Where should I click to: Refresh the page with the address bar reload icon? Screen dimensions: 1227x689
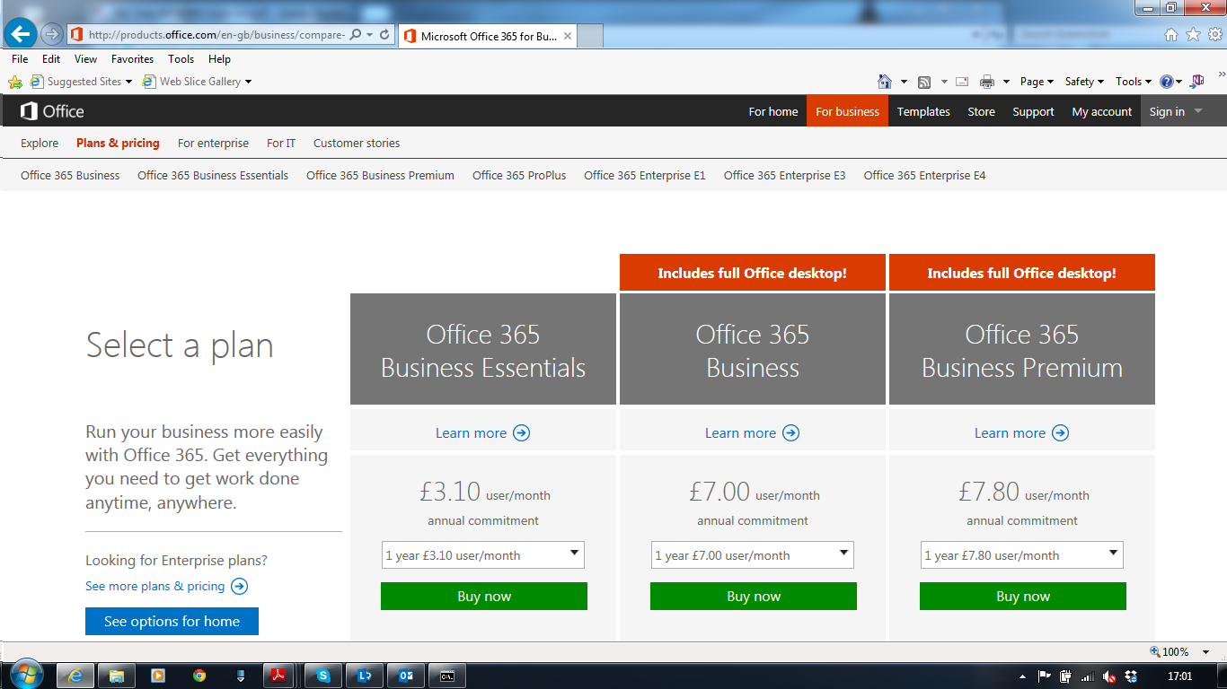[x=384, y=35]
